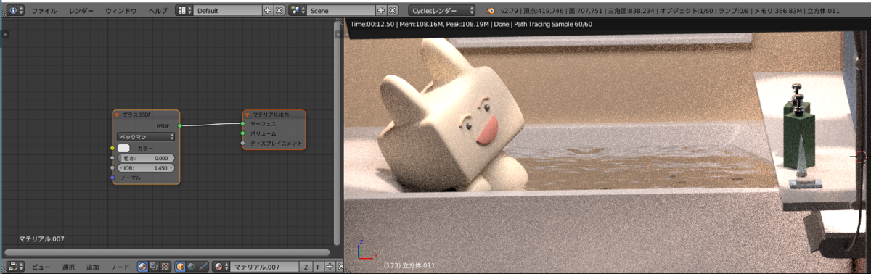Click the (173) 立方体.011 viewport label
This screenshot has height=274, width=871.
[x=409, y=265]
